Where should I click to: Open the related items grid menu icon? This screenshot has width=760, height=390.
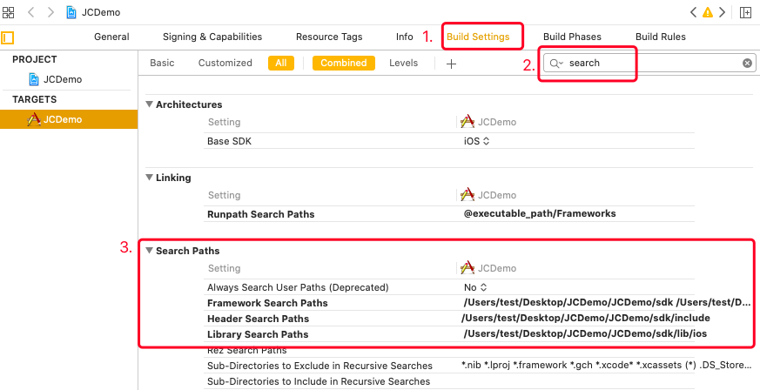click(x=8, y=12)
